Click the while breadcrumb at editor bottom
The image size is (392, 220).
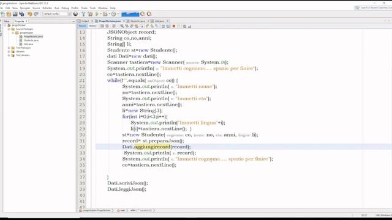pyautogui.click(x=141, y=210)
